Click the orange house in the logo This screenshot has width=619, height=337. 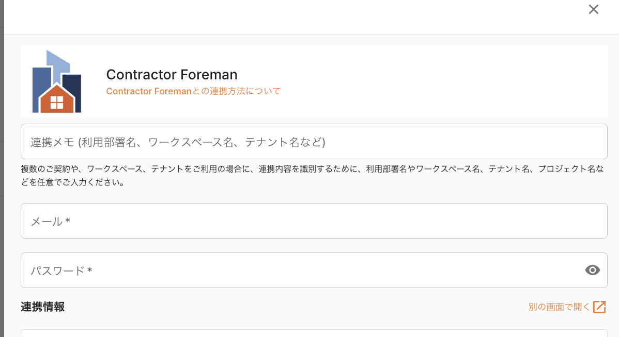pos(57,99)
